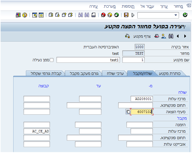Go to Previous Page icon
The width and height of the screenshot is (192, 153).
coord(64,15)
